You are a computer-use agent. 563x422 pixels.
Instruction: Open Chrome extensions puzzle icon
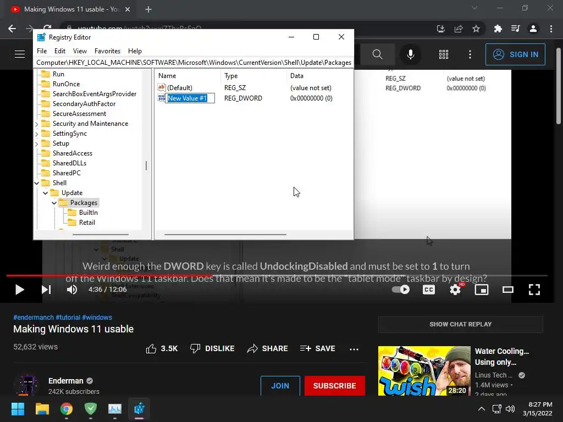pos(498,29)
